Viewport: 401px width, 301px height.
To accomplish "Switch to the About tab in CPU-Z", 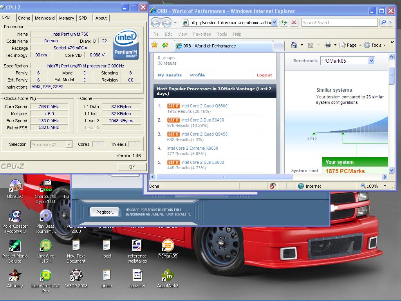I will [x=101, y=18].
